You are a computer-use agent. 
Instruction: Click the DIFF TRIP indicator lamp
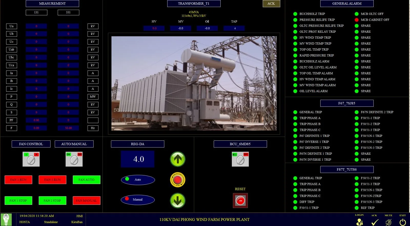coord(295,202)
